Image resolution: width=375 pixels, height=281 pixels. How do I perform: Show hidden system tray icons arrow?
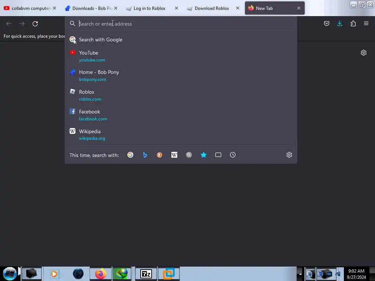300,274
